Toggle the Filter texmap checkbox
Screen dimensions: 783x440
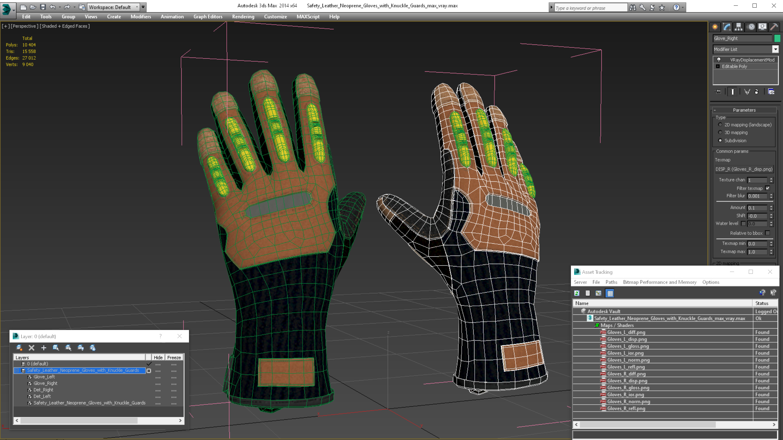click(768, 188)
